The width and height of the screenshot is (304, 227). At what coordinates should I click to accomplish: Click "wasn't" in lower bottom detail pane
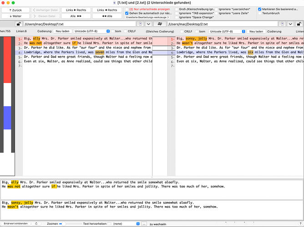point(13,207)
